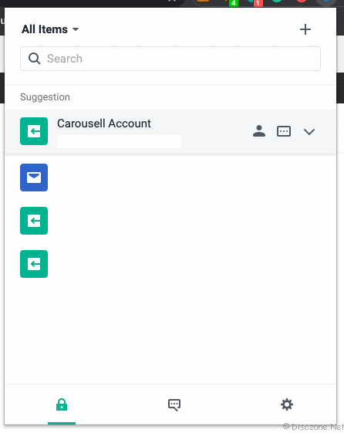Select the Carousell Account title
Screen dimensions: 344x433
pyautogui.click(x=104, y=123)
